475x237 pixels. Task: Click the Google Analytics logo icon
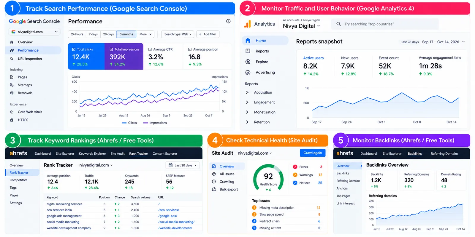247,24
